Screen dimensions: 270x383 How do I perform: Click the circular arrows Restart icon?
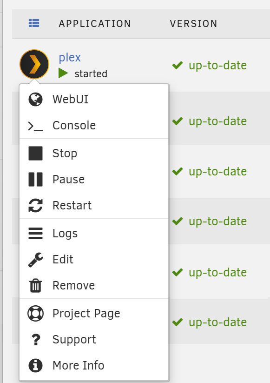coord(36,205)
